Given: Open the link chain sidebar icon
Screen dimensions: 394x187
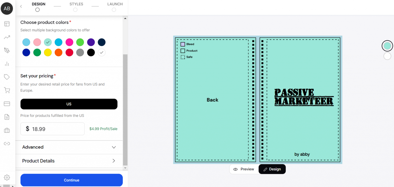Looking at the screenshot, I should (7, 144).
